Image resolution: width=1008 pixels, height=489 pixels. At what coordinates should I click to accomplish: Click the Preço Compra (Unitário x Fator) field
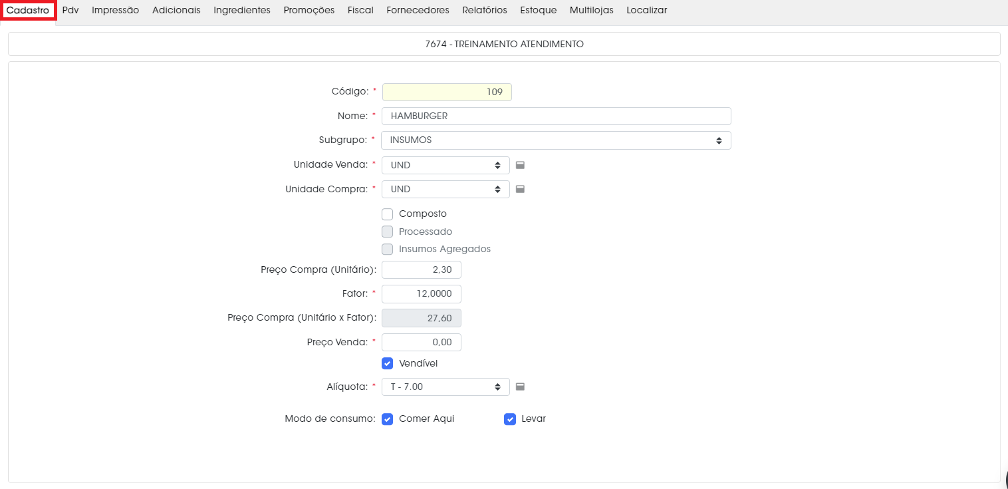pos(422,318)
